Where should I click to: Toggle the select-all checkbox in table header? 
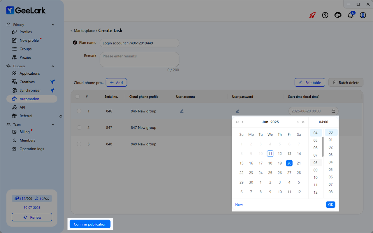77,97
